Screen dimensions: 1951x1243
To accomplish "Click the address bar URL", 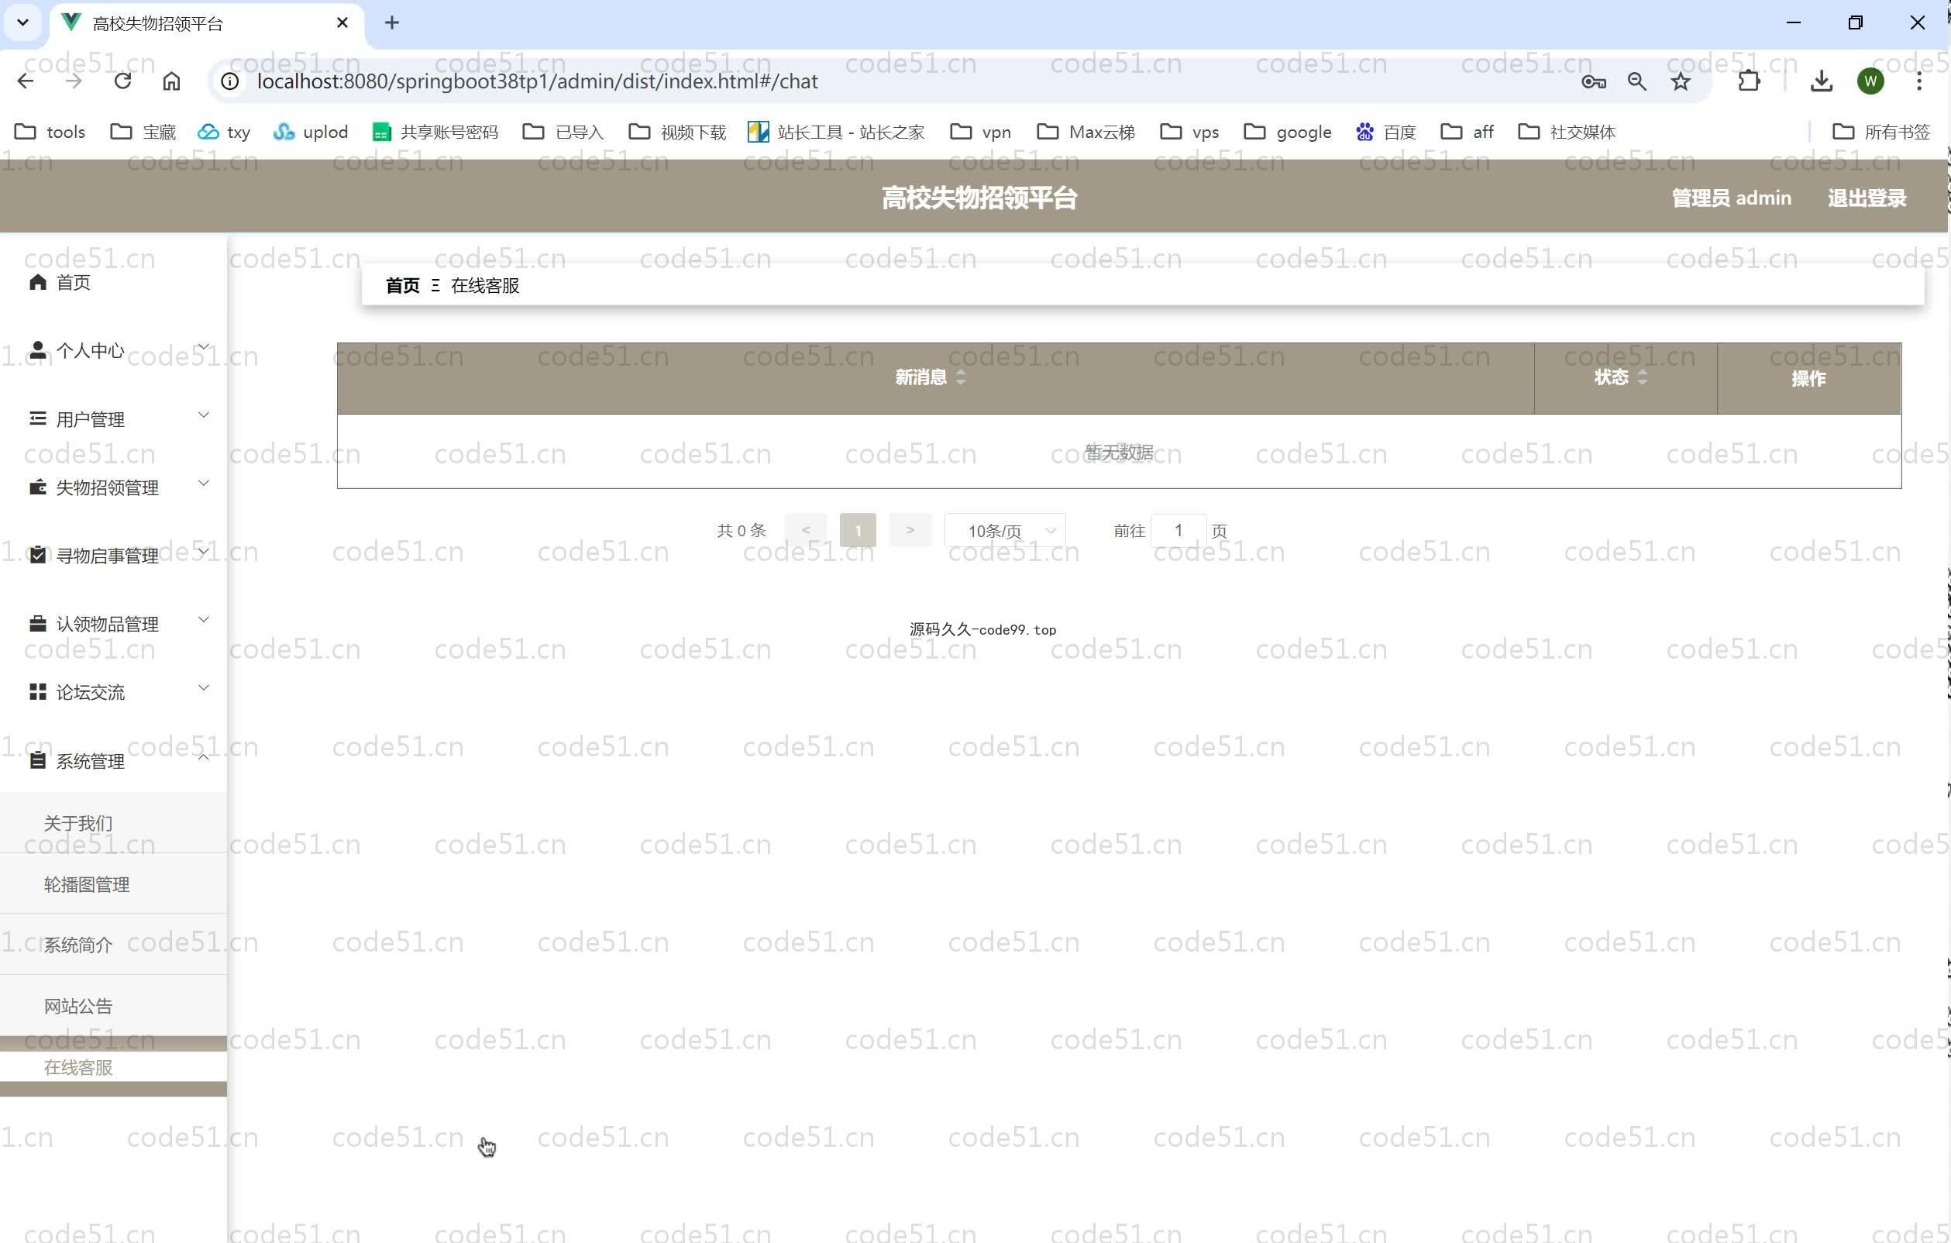I will pyautogui.click(x=537, y=81).
